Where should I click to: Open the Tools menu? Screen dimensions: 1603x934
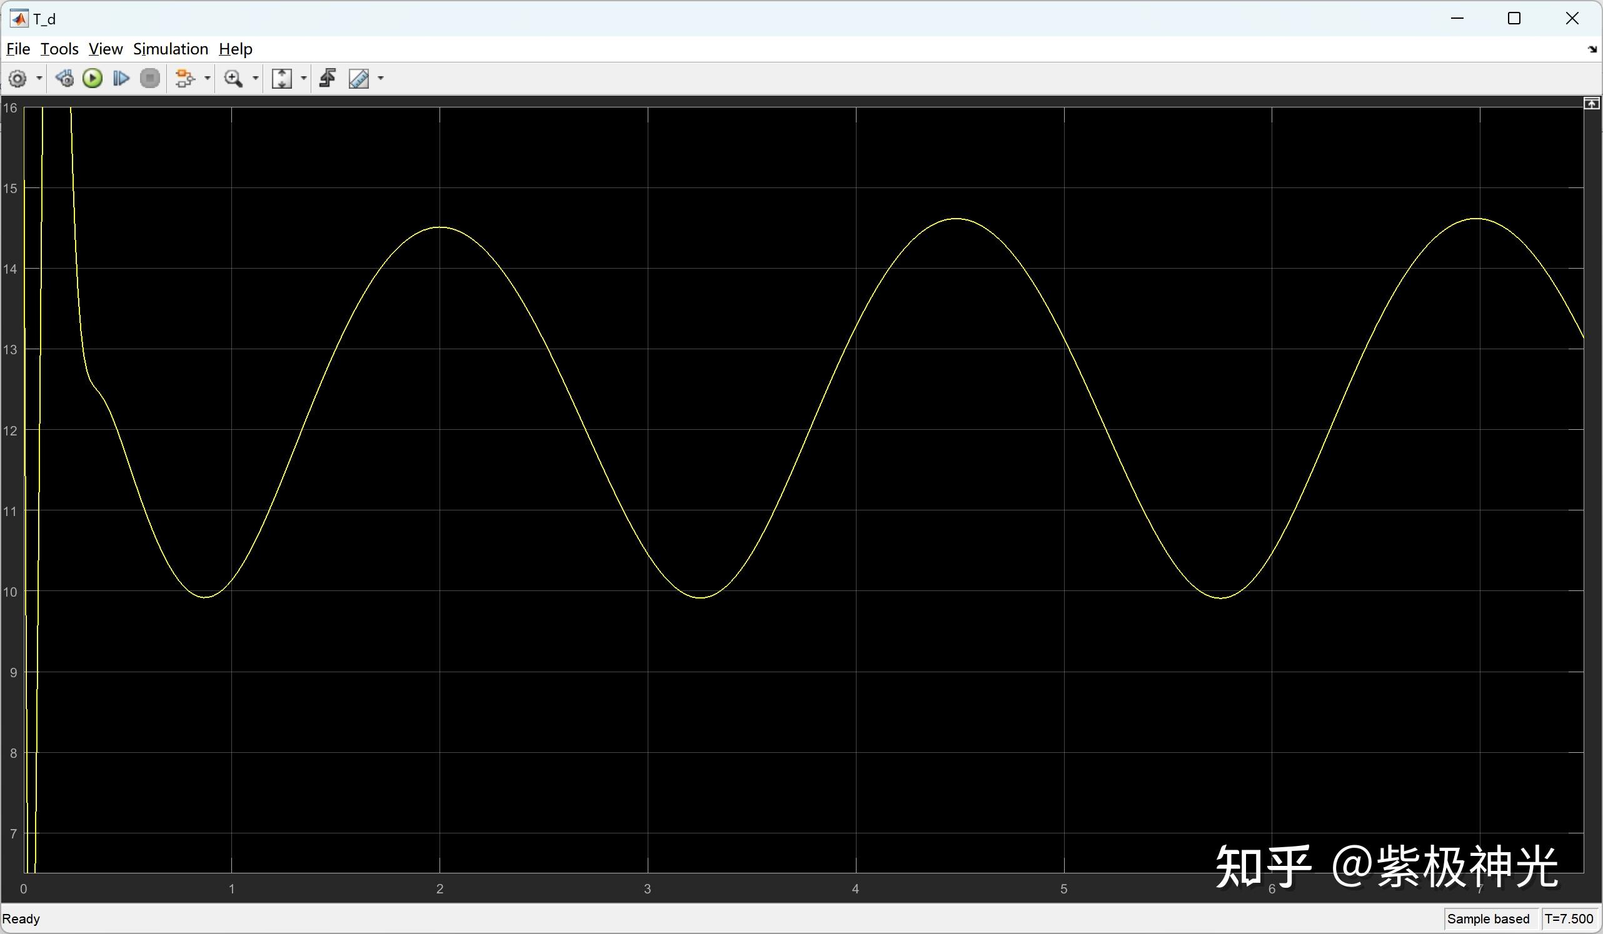59,49
